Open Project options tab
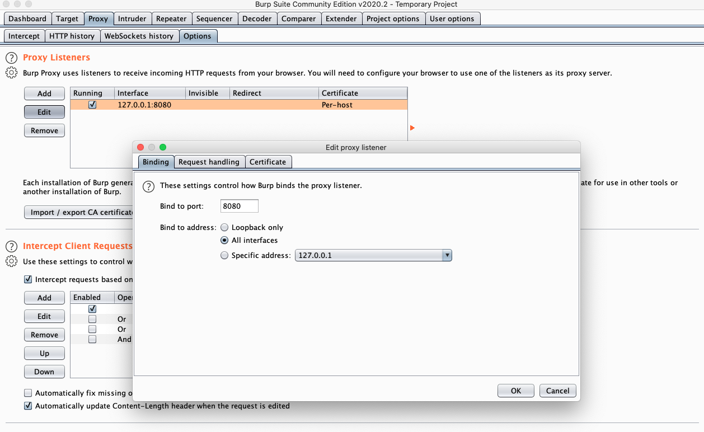This screenshot has width=704, height=432. coord(393,18)
